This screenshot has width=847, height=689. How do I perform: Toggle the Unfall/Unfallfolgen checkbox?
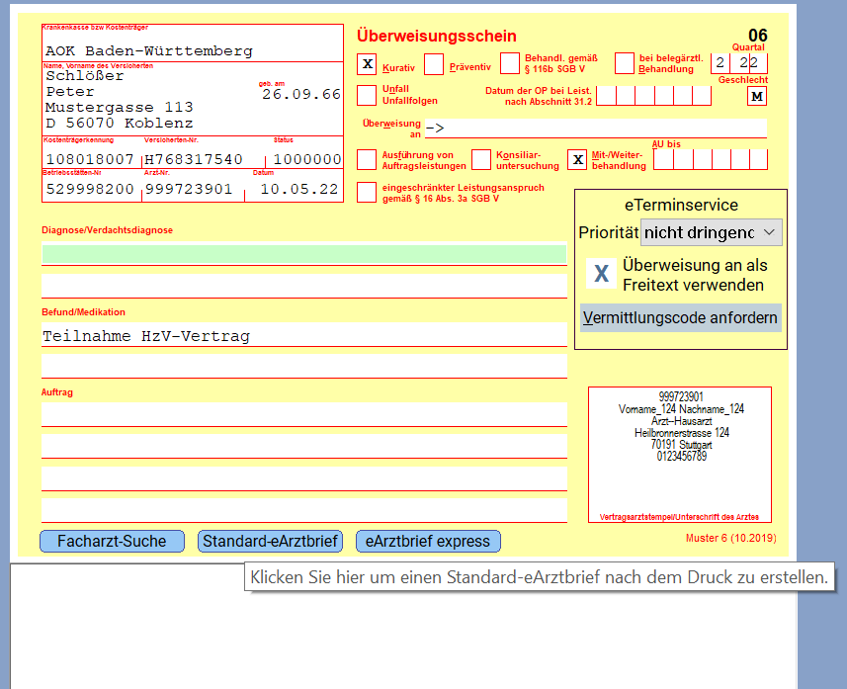tap(367, 96)
